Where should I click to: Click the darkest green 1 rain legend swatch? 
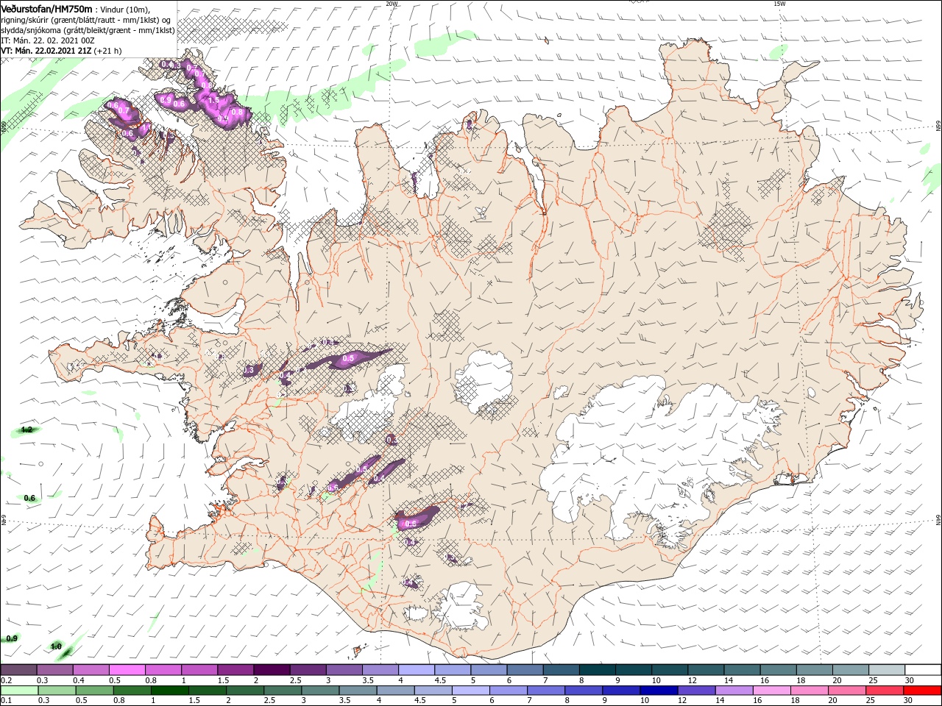(x=170, y=691)
